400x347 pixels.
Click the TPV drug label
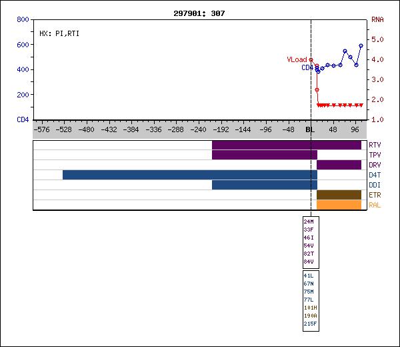(x=375, y=155)
